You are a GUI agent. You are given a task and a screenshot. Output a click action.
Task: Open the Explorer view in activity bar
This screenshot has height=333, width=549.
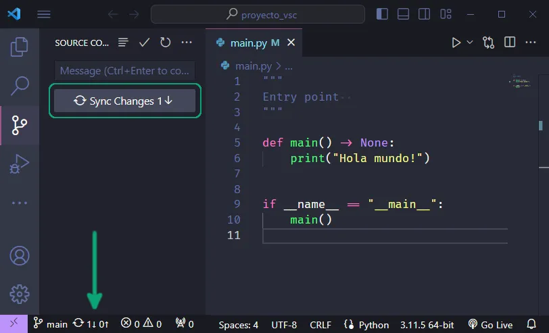pos(20,47)
